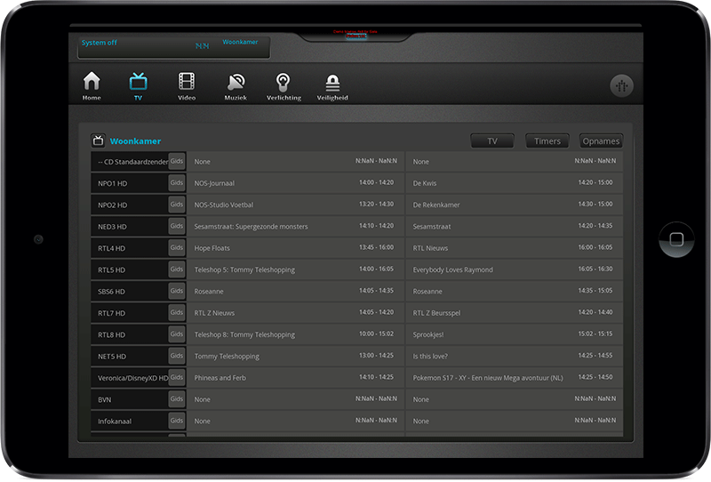The width and height of the screenshot is (711, 482).
Task: Switch to the Opnames tab
Action: (x=601, y=141)
